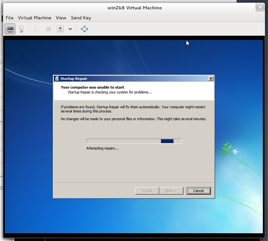
Task: Click the Startup Repair dialog title bar
Action: click(129, 79)
